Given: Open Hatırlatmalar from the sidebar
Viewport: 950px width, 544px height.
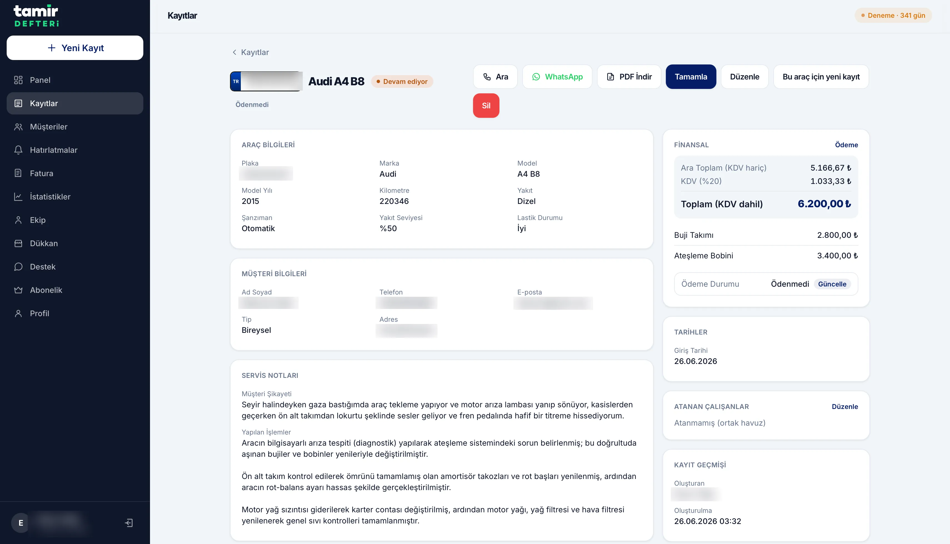Looking at the screenshot, I should 75,150.
